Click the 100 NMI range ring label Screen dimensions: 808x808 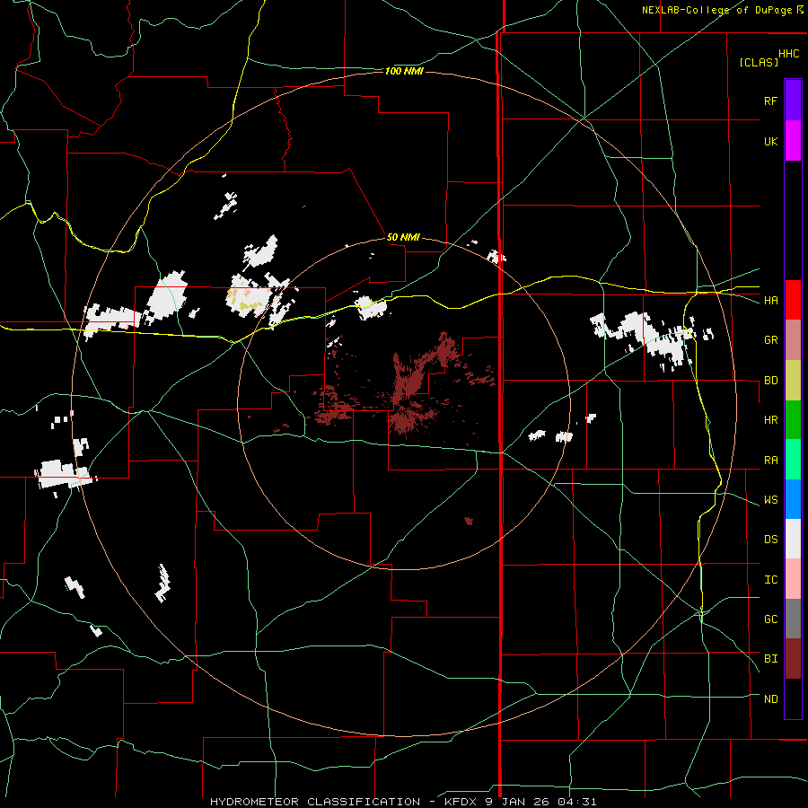pyautogui.click(x=404, y=71)
